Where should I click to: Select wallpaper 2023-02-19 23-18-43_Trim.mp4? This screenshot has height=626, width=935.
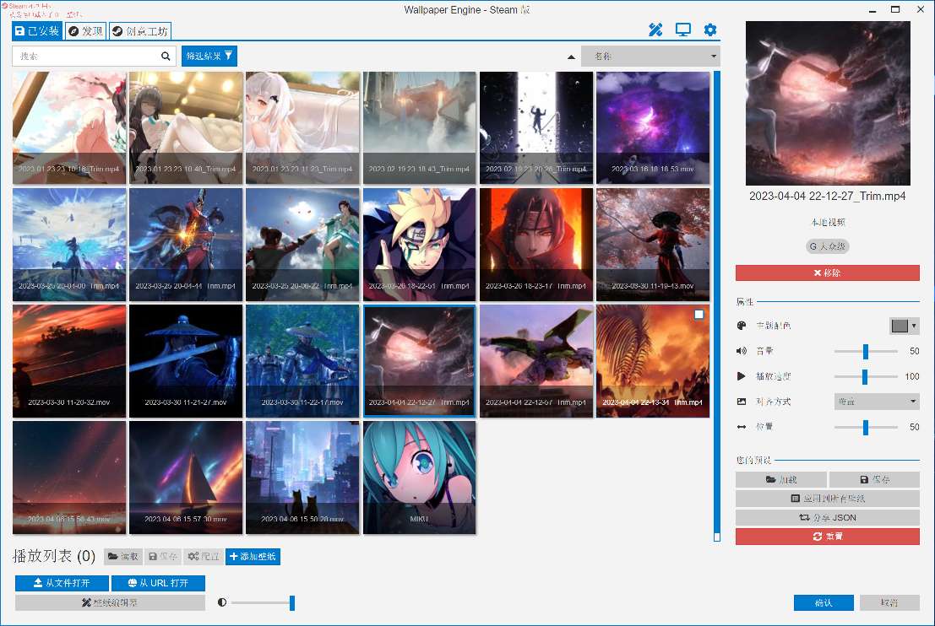point(419,127)
